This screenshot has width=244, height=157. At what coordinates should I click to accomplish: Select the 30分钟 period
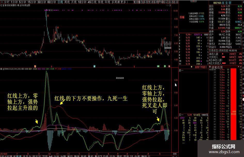pyautogui.click(x=42, y=2)
